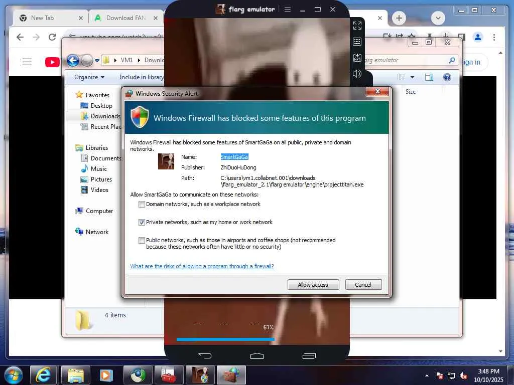Open the Libraries tree node

[x=97, y=148]
